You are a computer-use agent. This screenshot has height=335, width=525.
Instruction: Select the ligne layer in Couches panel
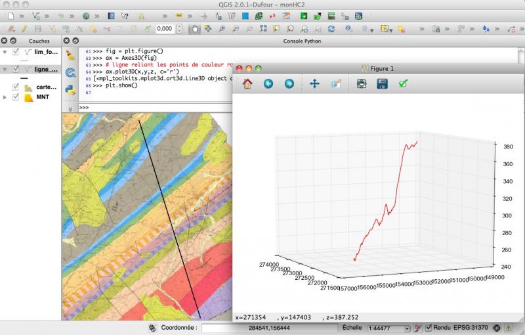tap(45, 69)
